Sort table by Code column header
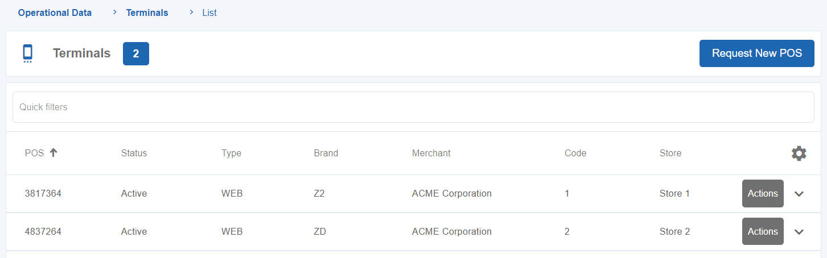Viewport: 827px width, 258px height. tap(575, 153)
